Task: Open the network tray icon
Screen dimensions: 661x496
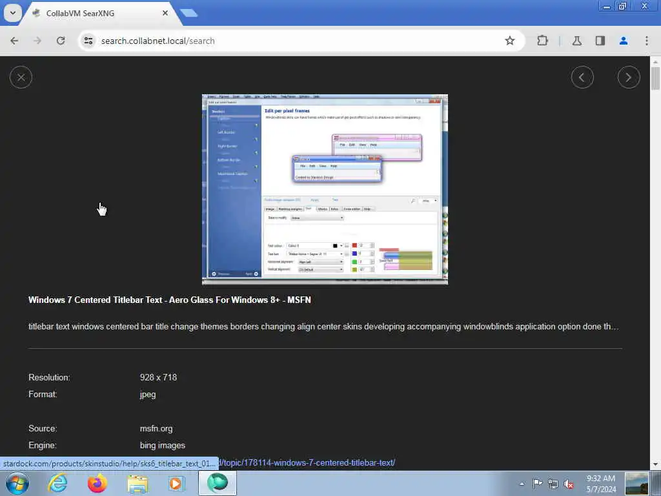Action: (x=553, y=484)
